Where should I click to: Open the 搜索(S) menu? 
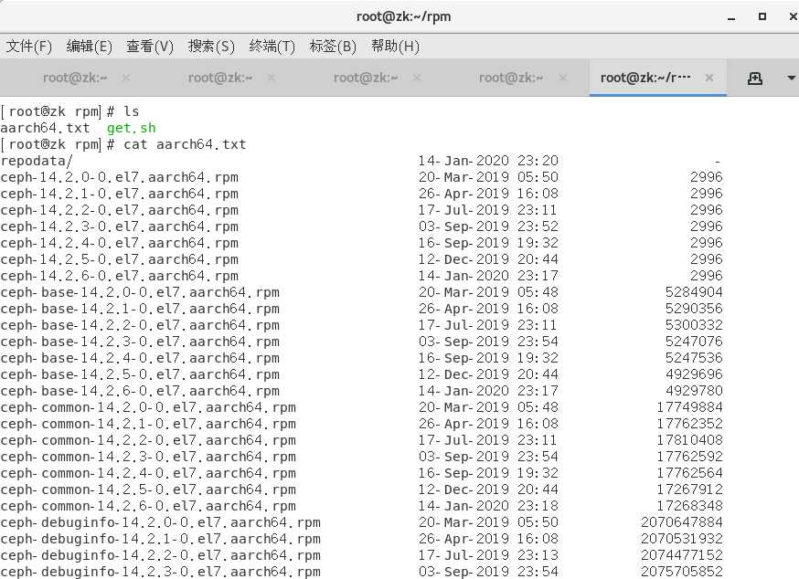click(x=211, y=47)
